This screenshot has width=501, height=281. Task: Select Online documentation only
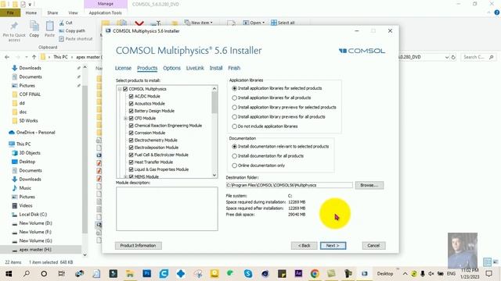click(235, 165)
